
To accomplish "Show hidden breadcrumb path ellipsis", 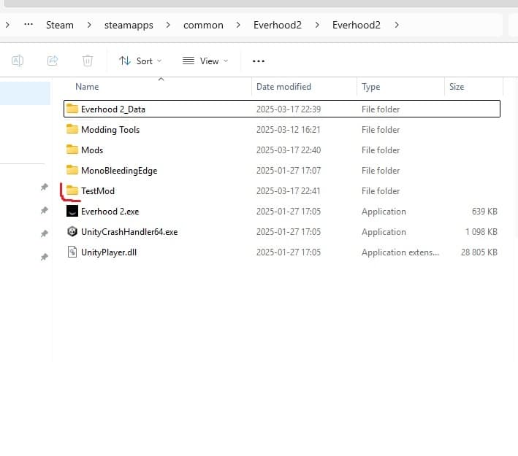I will point(28,25).
